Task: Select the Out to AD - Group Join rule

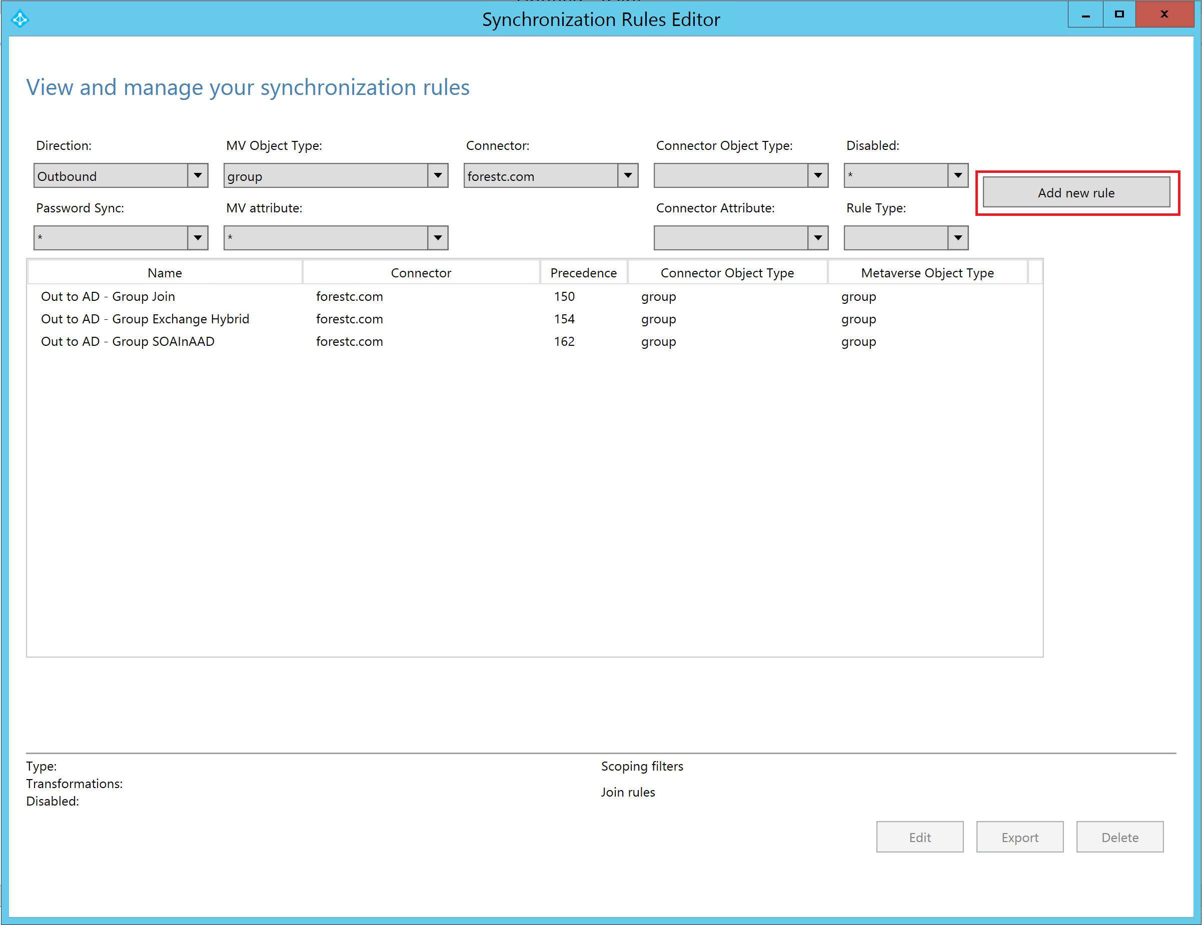Action: tap(108, 296)
